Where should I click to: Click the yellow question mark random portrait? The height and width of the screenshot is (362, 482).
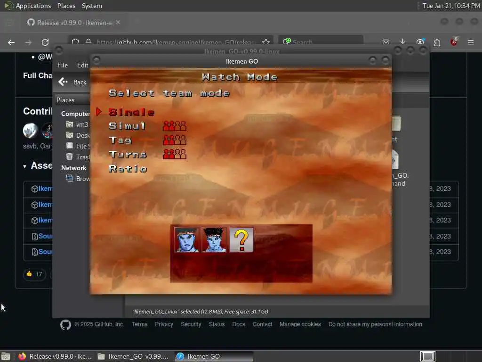click(241, 240)
